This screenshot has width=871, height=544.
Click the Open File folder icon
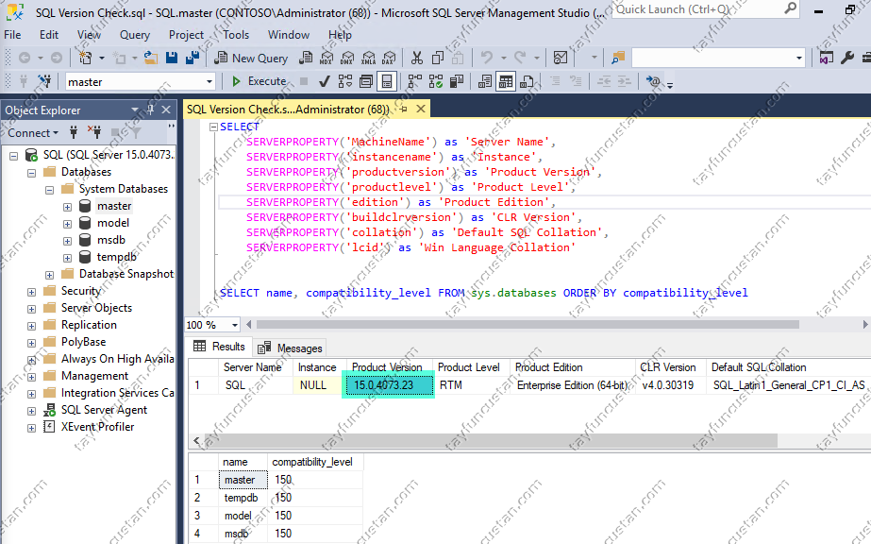[151, 58]
